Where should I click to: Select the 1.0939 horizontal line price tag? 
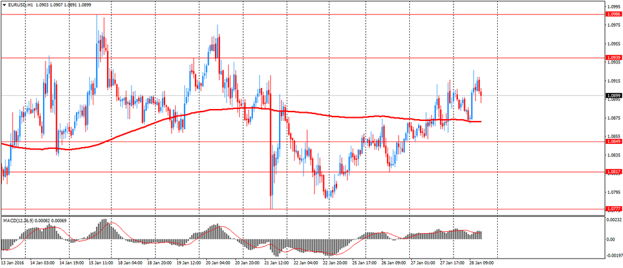(613, 57)
